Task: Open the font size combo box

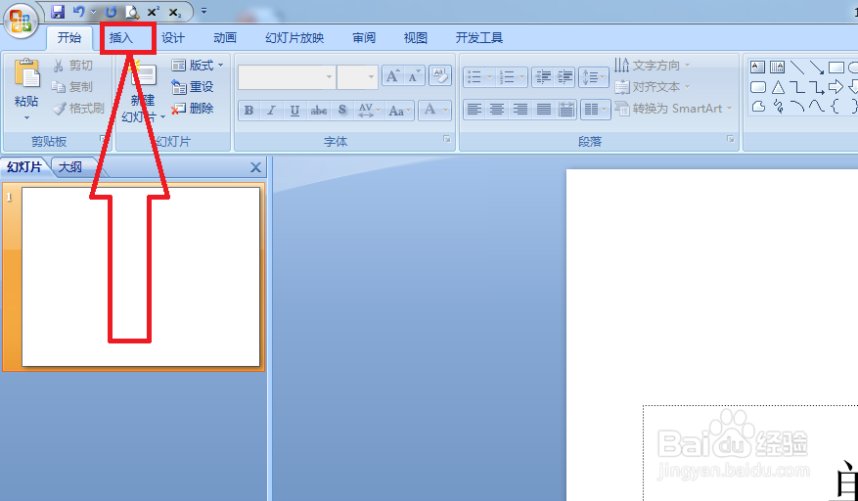Action: [357, 77]
